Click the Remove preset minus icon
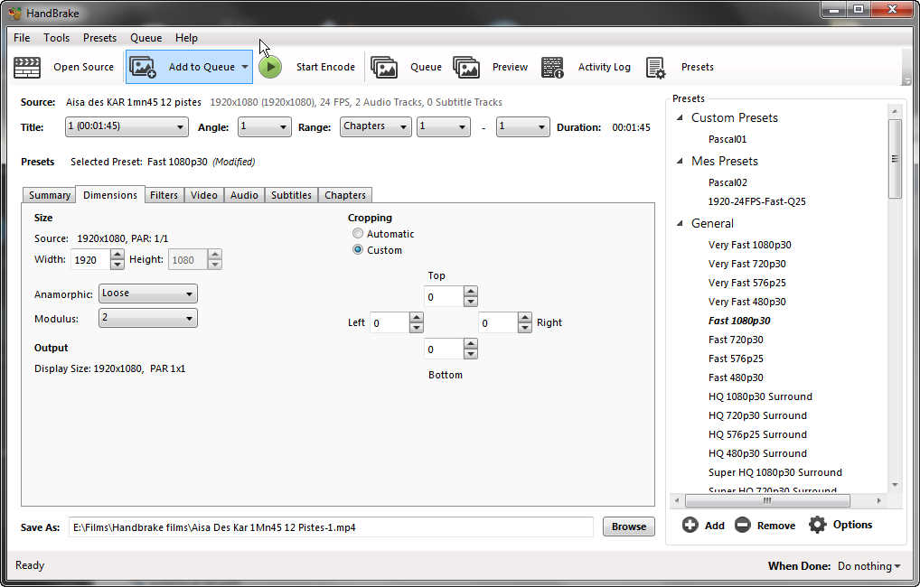920x587 pixels. coord(743,525)
